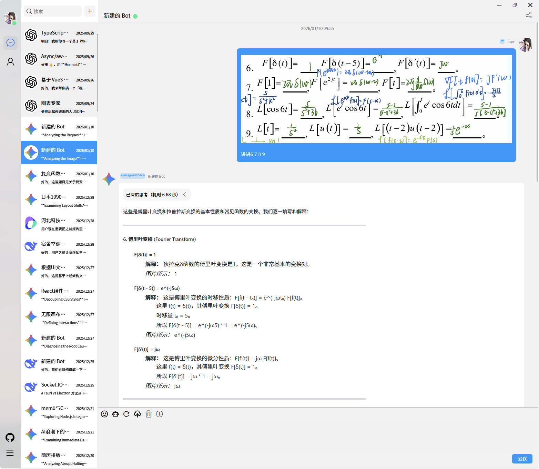The width and height of the screenshot is (539, 469).
Task: Click the ChatGPT logo of TypeScrip chat
Action: (x=31, y=35)
